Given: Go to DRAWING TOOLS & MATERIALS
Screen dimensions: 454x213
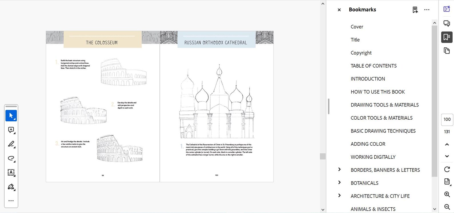Looking at the screenshot, I should coord(385,105).
